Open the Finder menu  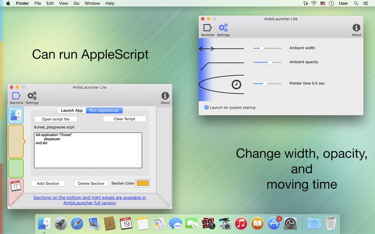22,3
